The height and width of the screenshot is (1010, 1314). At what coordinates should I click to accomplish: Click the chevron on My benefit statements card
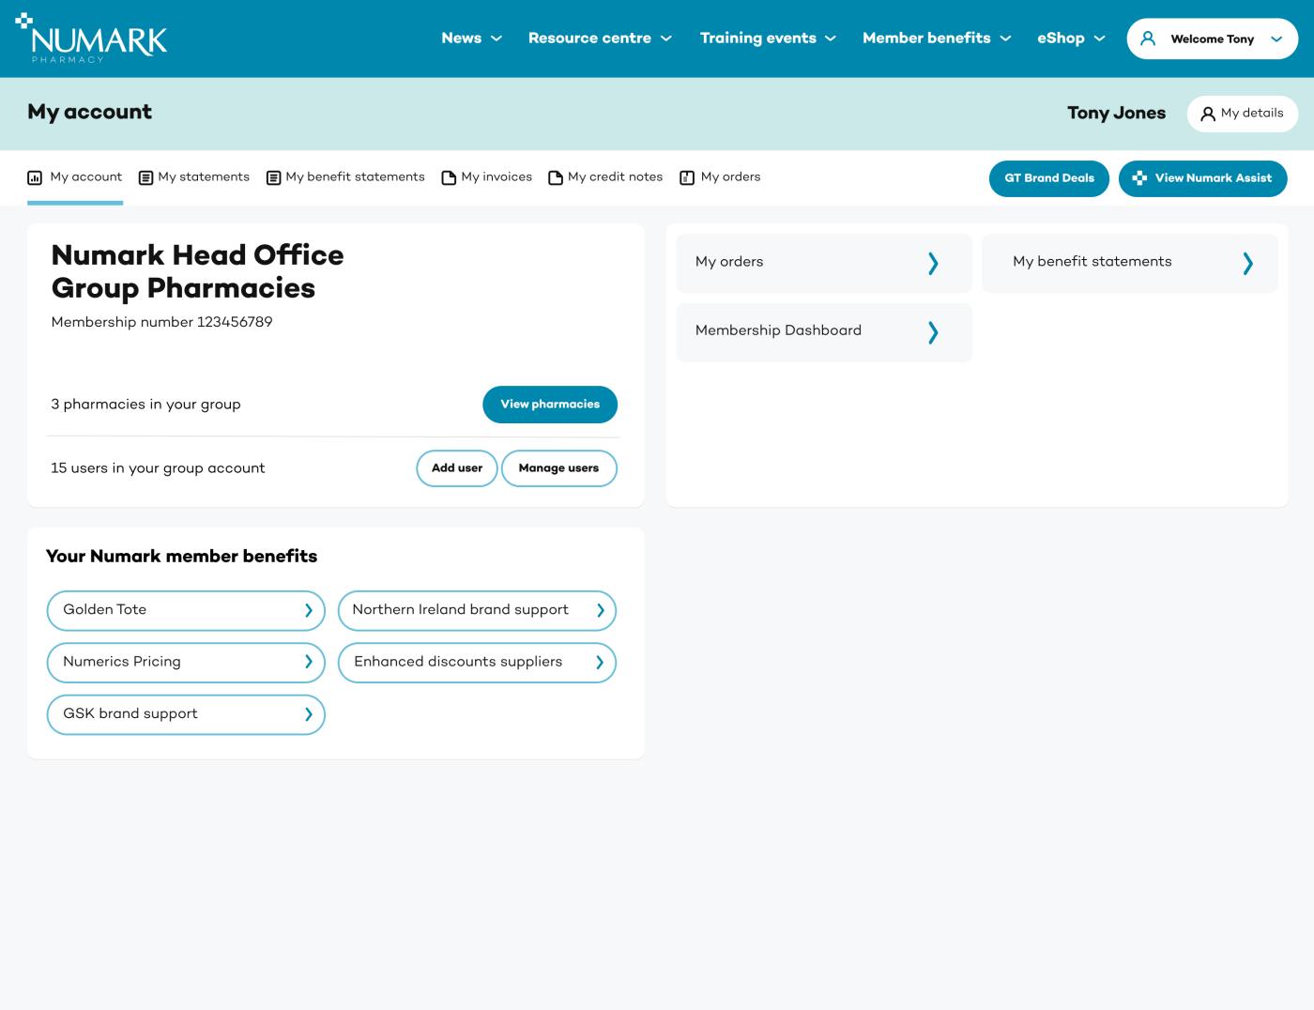[x=1247, y=263]
